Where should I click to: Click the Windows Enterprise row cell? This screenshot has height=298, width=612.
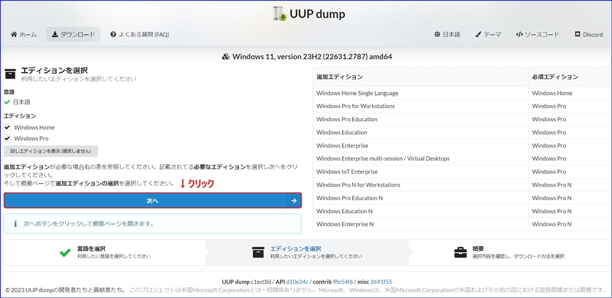[421, 146]
